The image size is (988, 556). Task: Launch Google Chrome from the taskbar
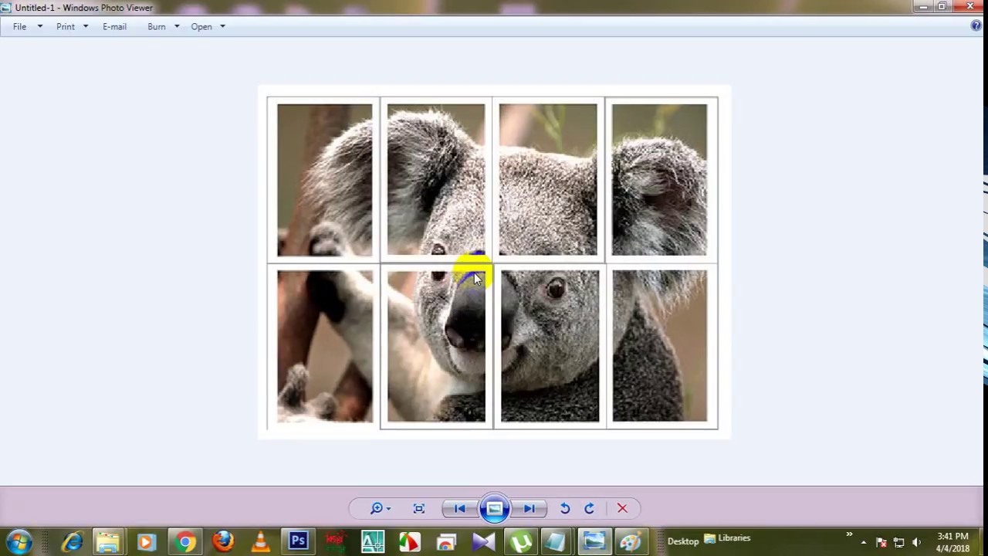point(185,542)
